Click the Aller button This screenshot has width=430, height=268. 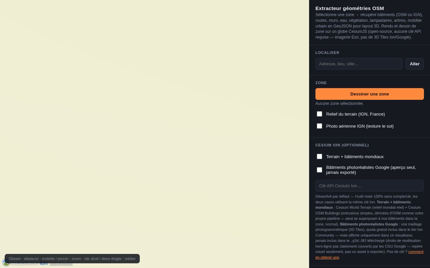(415, 64)
